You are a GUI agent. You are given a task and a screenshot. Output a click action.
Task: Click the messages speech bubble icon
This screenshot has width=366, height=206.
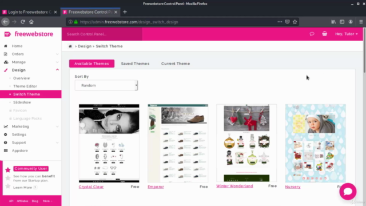[312, 34]
